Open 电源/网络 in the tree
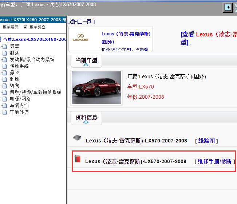This screenshot has width=237, height=204. 20,99
